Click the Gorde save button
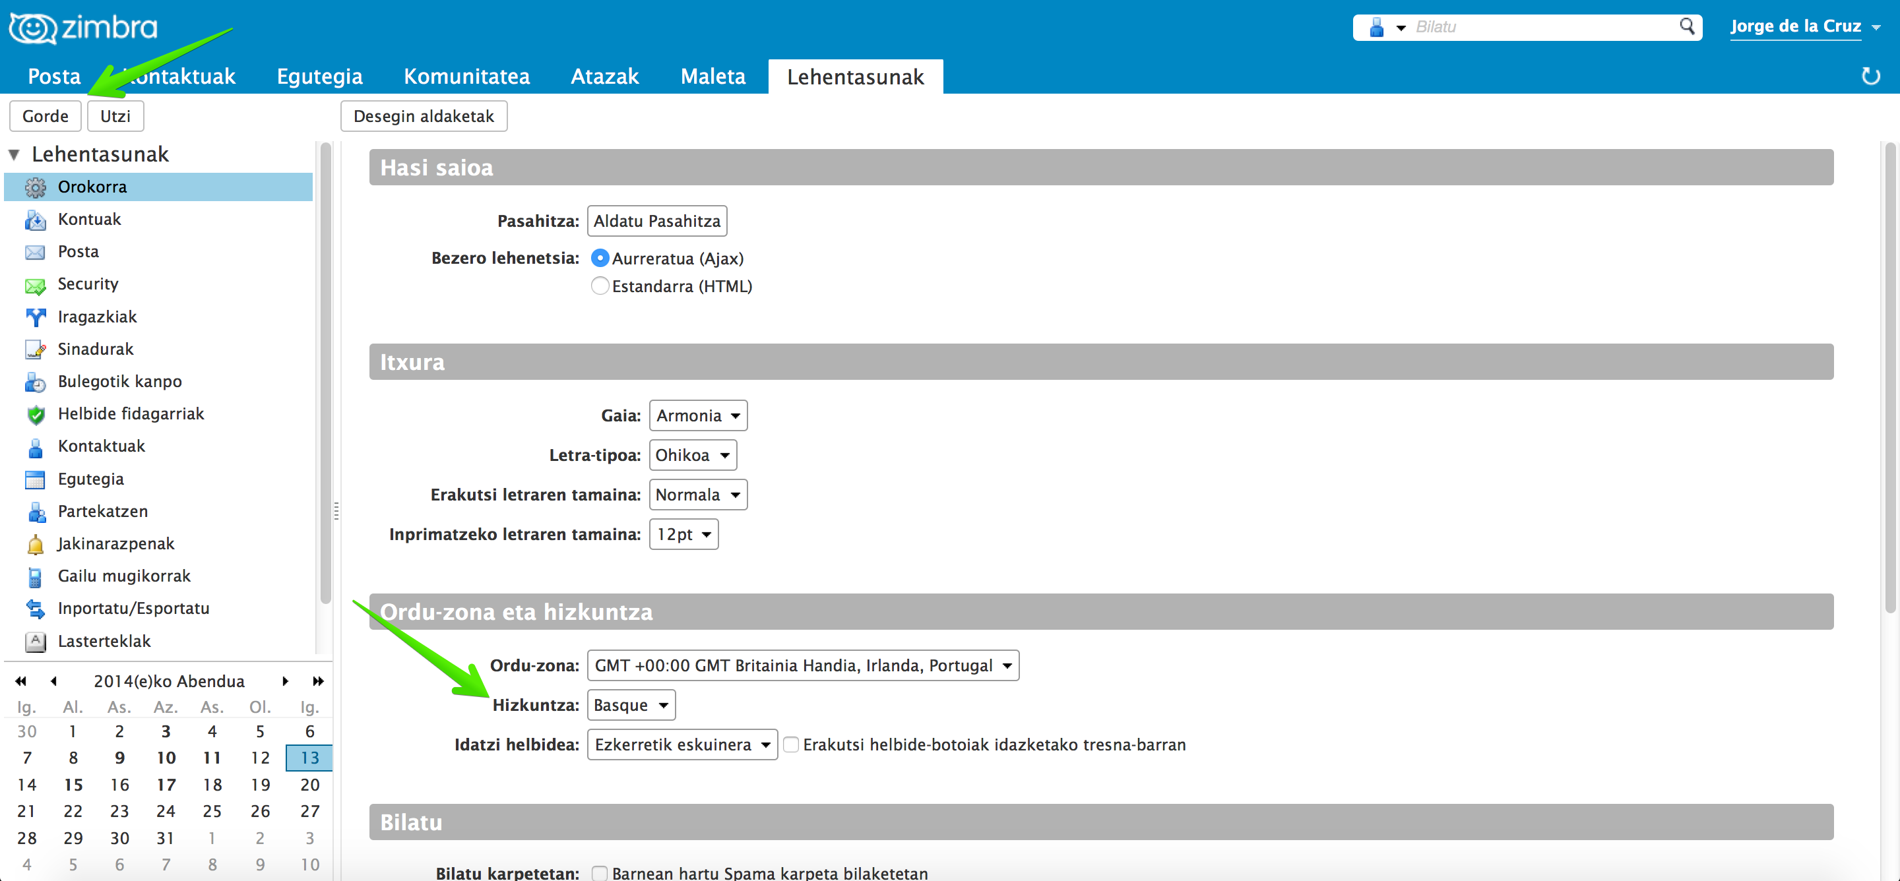Image resolution: width=1900 pixels, height=881 pixels. click(45, 117)
